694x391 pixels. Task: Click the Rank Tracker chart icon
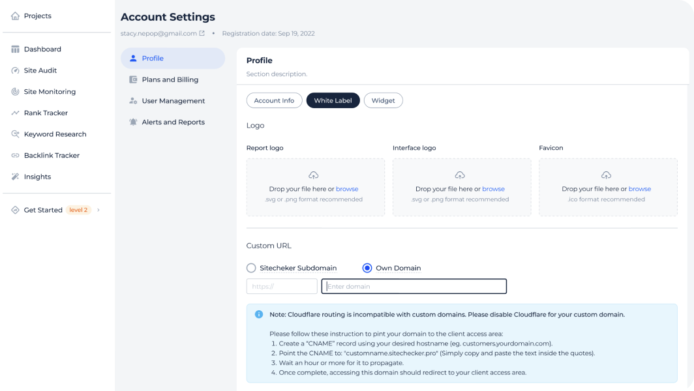coord(15,113)
